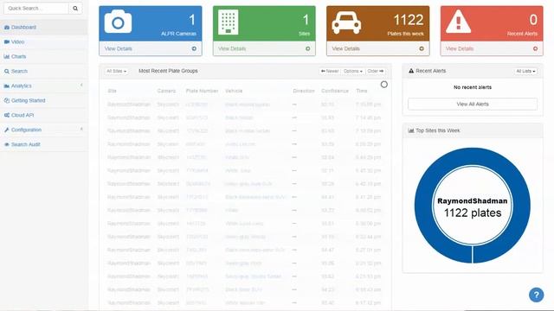Click the blue help question mark button

pyautogui.click(x=536, y=295)
